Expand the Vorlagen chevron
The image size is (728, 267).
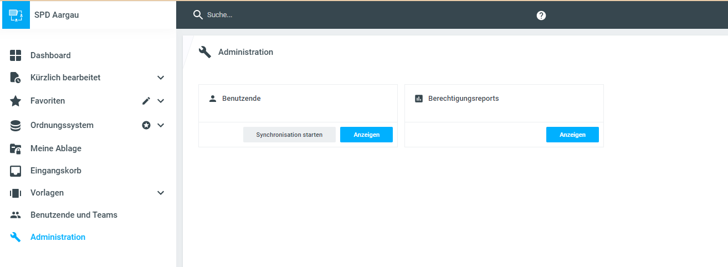pos(161,193)
